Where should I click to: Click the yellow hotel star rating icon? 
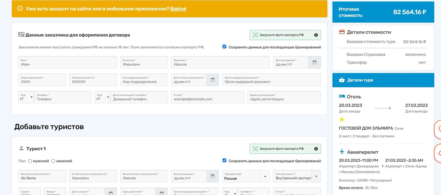click(342, 119)
